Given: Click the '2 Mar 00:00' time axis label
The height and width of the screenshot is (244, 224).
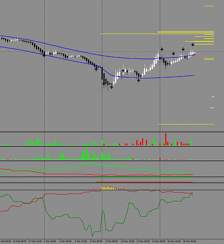Looking at the screenshot, I should pyautogui.click(x=50, y=241).
